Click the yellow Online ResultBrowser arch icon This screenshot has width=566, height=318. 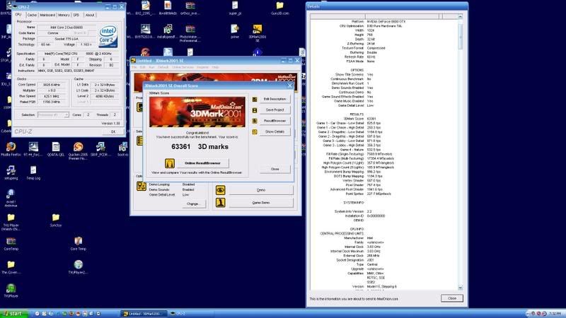coord(170,163)
